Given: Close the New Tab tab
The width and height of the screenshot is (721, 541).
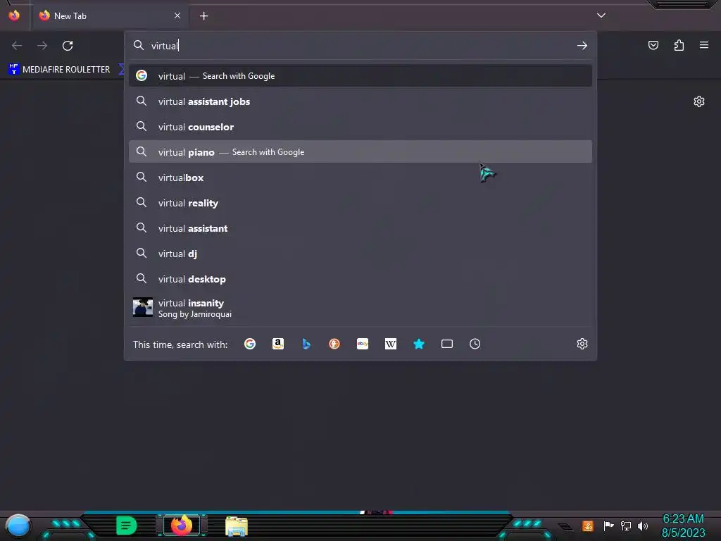Looking at the screenshot, I should (177, 15).
